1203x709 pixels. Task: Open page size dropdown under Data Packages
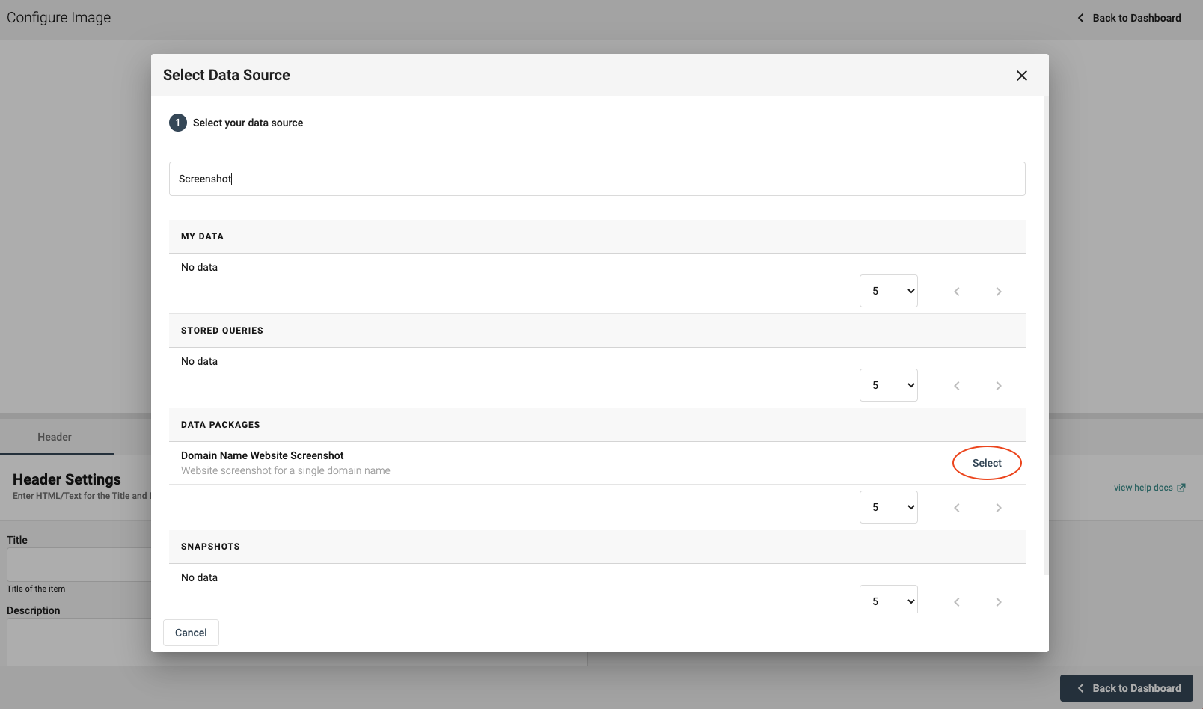(x=888, y=508)
